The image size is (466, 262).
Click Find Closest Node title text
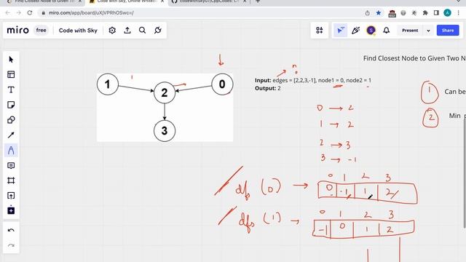pyautogui.click(x=414, y=58)
